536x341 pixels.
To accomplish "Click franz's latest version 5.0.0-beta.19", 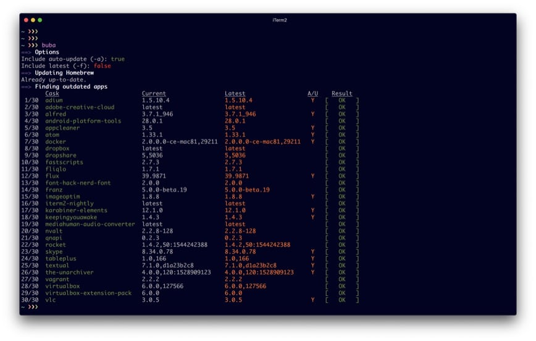I will pos(247,190).
